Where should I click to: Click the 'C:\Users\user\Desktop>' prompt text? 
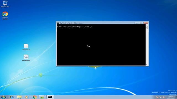tap(69, 27)
